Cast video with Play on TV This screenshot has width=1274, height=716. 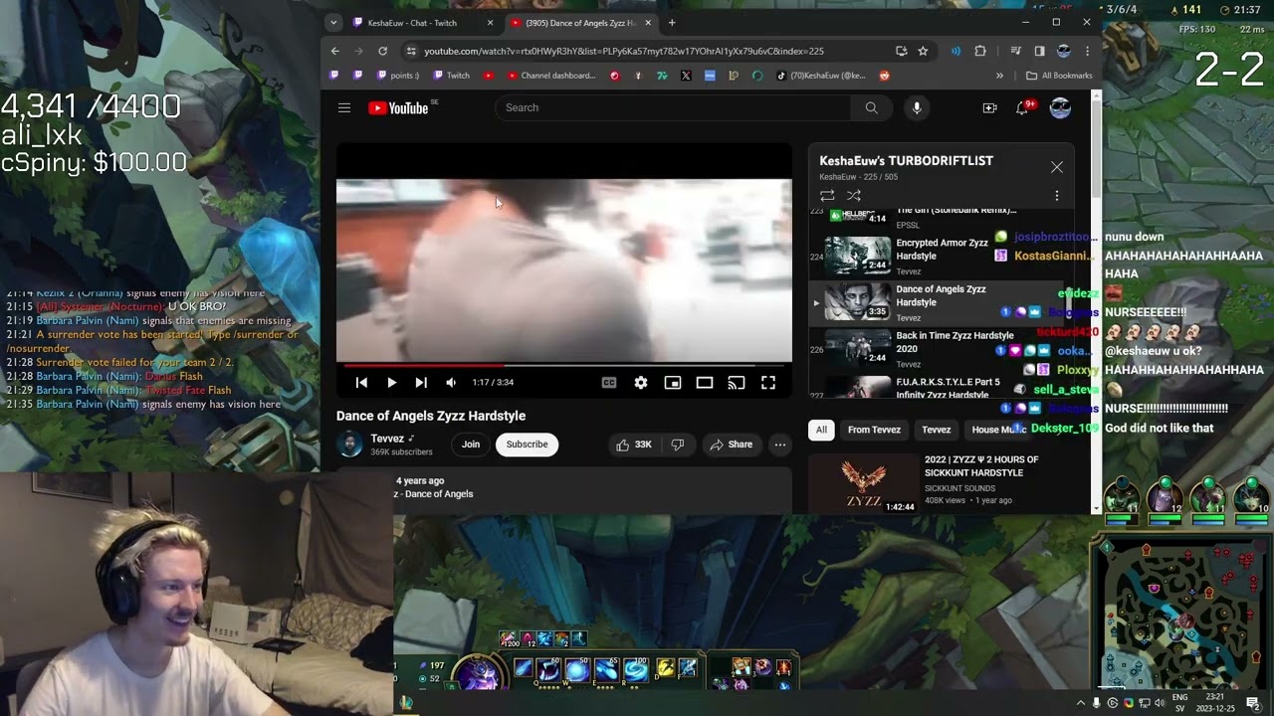(737, 383)
